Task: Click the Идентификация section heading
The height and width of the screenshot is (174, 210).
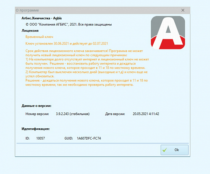Action: tap(36, 129)
